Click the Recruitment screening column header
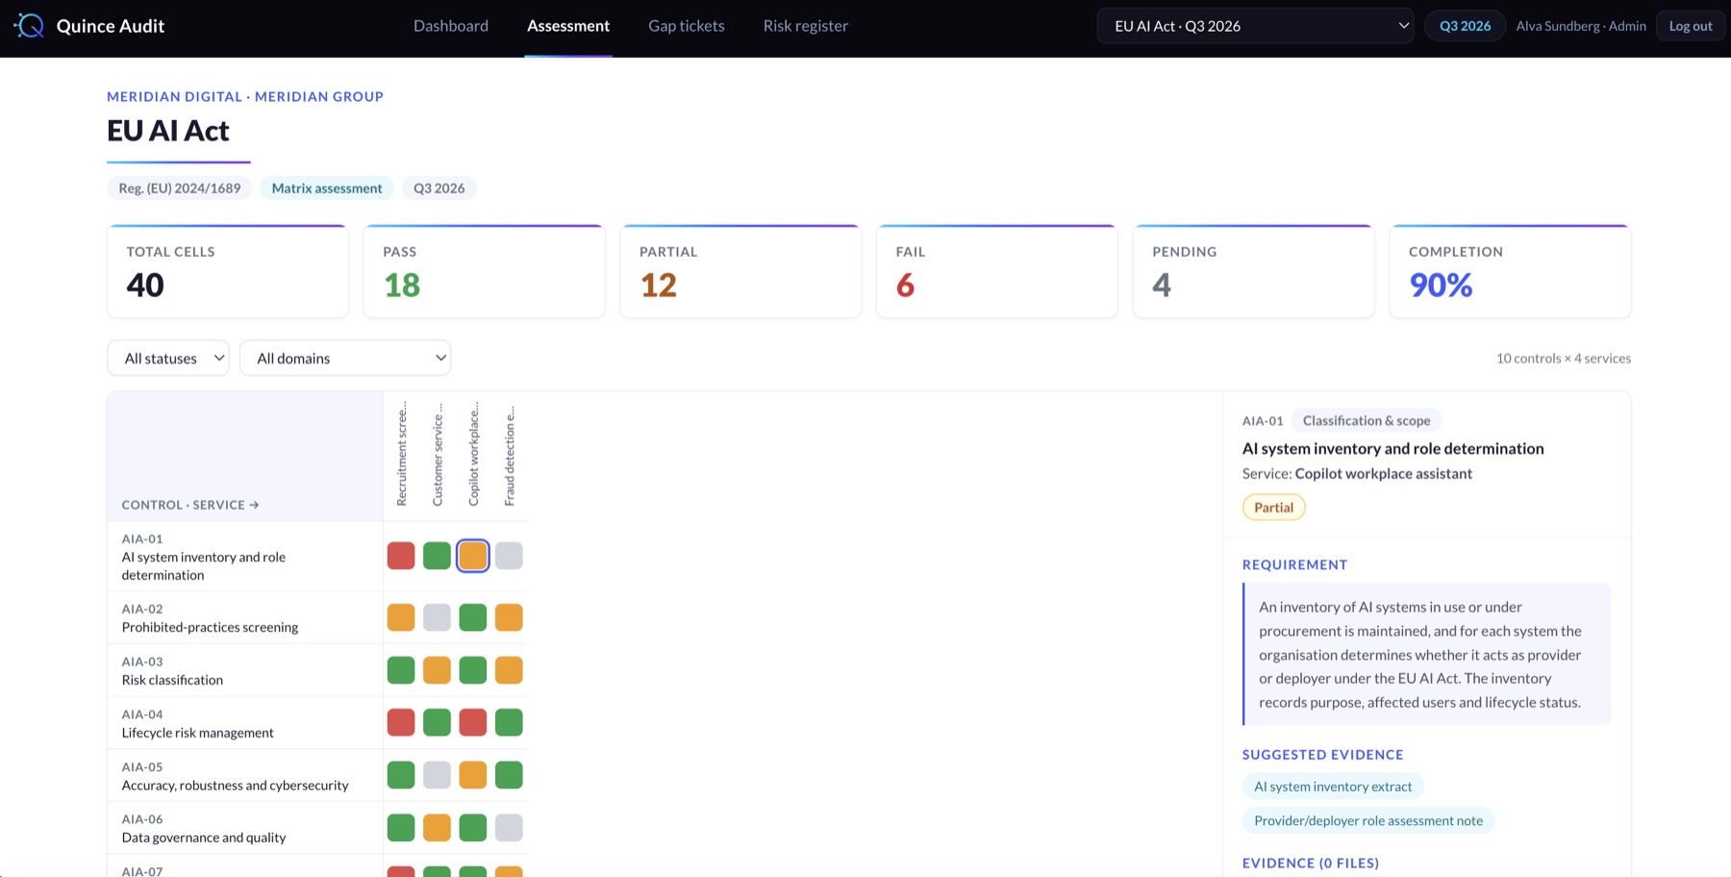1731x877 pixels. (402, 454)
